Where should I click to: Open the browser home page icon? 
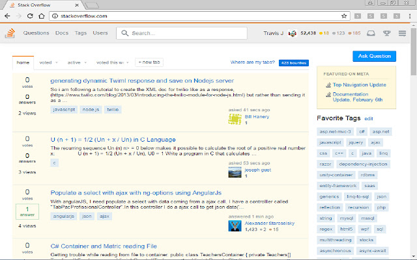[42, 16]
